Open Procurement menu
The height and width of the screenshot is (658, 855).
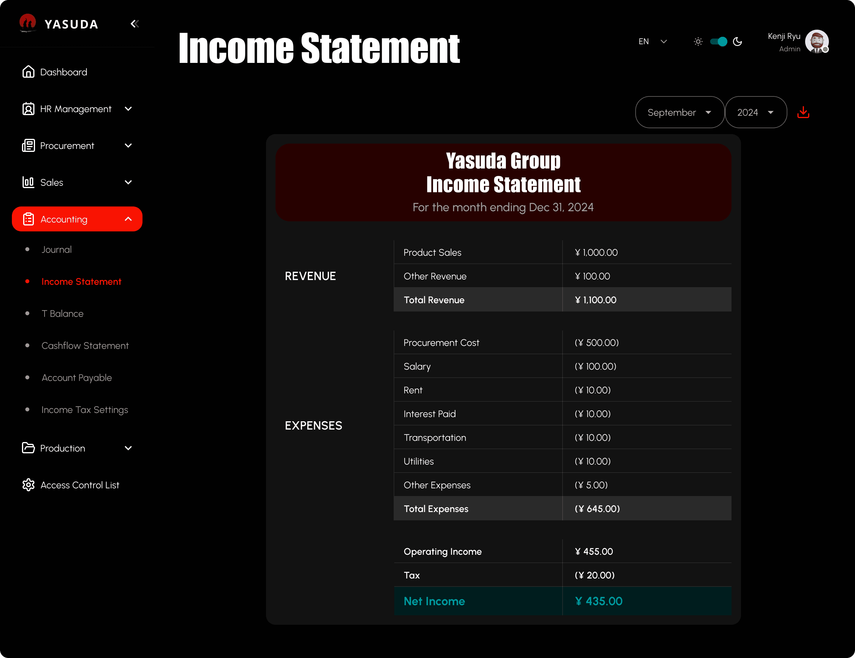[x=77, y=146]
